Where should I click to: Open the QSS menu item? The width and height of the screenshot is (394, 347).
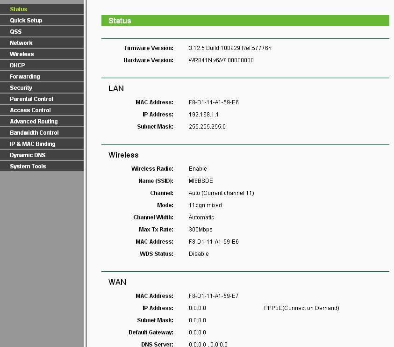16,31
